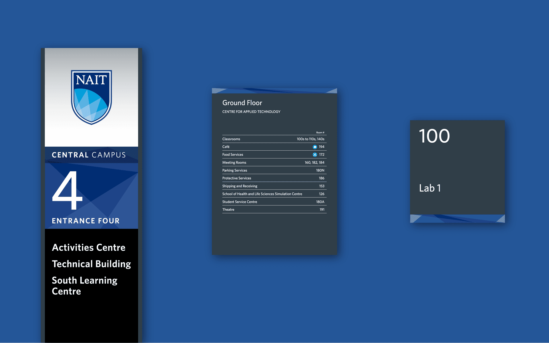Select Centre for Applied Technology subtitle

(x=251, y=112)
